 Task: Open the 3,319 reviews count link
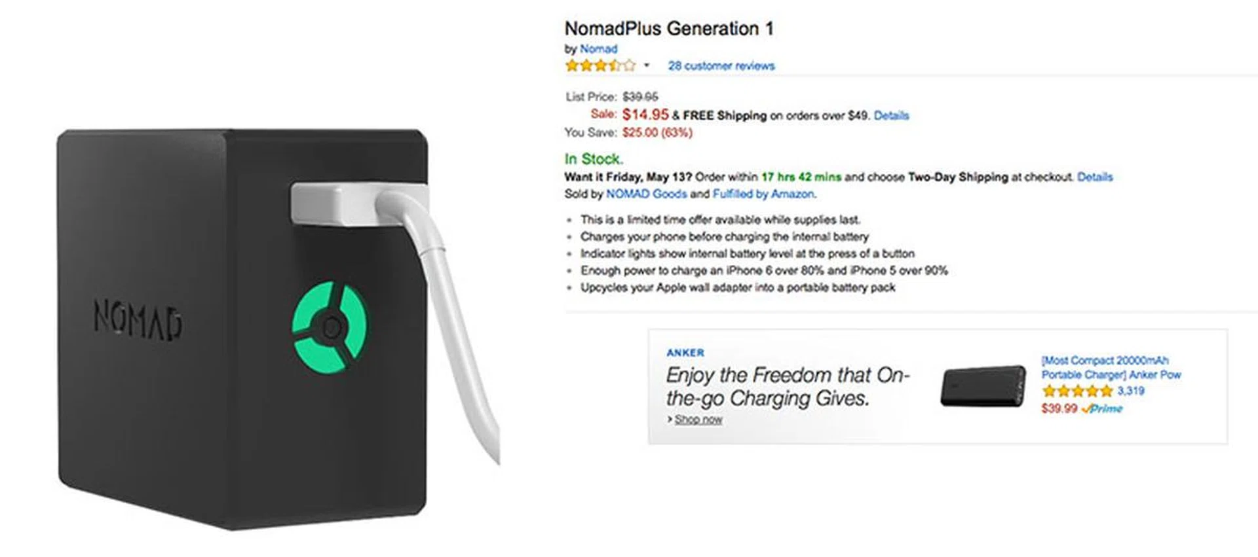(1131, 391)
